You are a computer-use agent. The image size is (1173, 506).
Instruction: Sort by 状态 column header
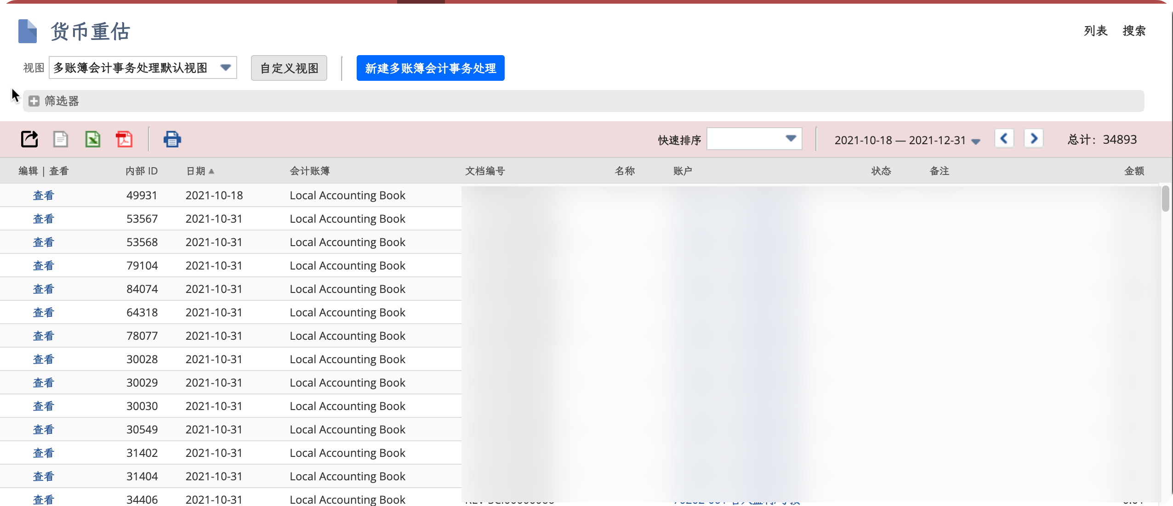(x=881, y=171)
